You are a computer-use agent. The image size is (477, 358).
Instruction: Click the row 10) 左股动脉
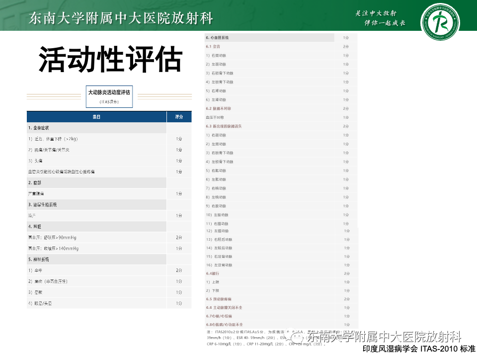tap(281, 215)
